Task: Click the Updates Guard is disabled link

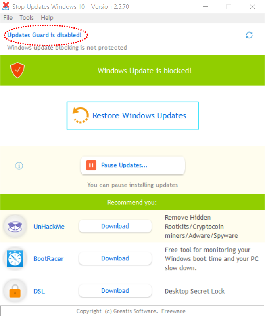Action: [x=44, y=35]
